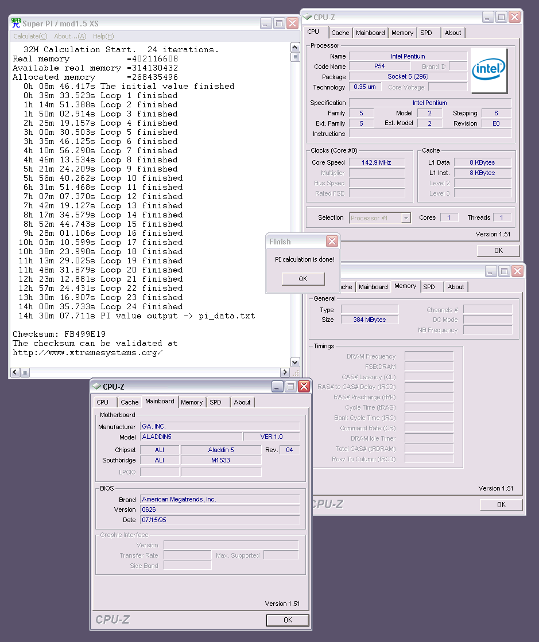Click the Revision E0 field
Image resolution: width=539 pixels, height=642 pixels.
pyautogui.click(x=496, y=123)
